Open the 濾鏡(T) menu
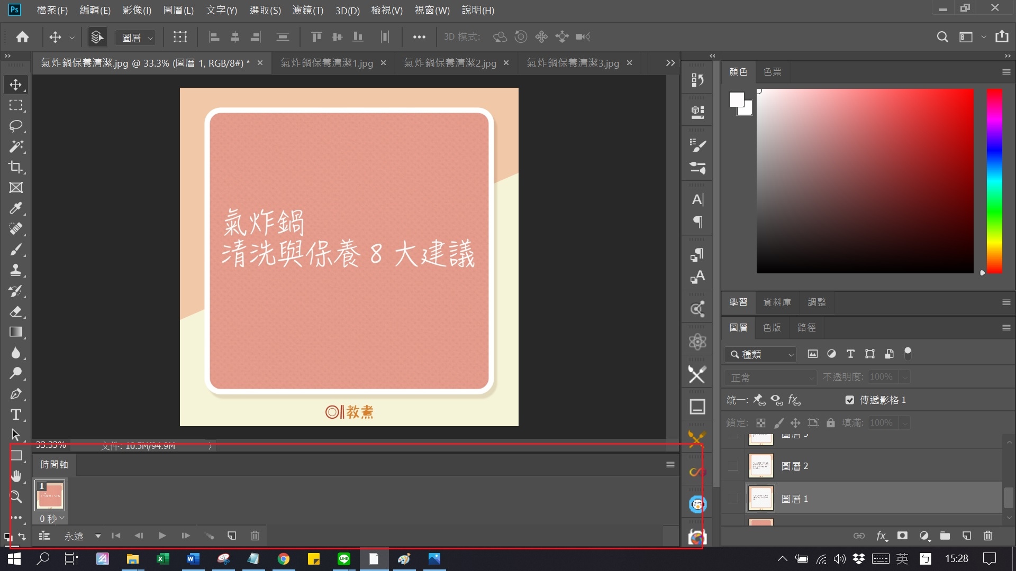Screen dimensions: 1016x571 pyautogui.click(x=307, y=10)
